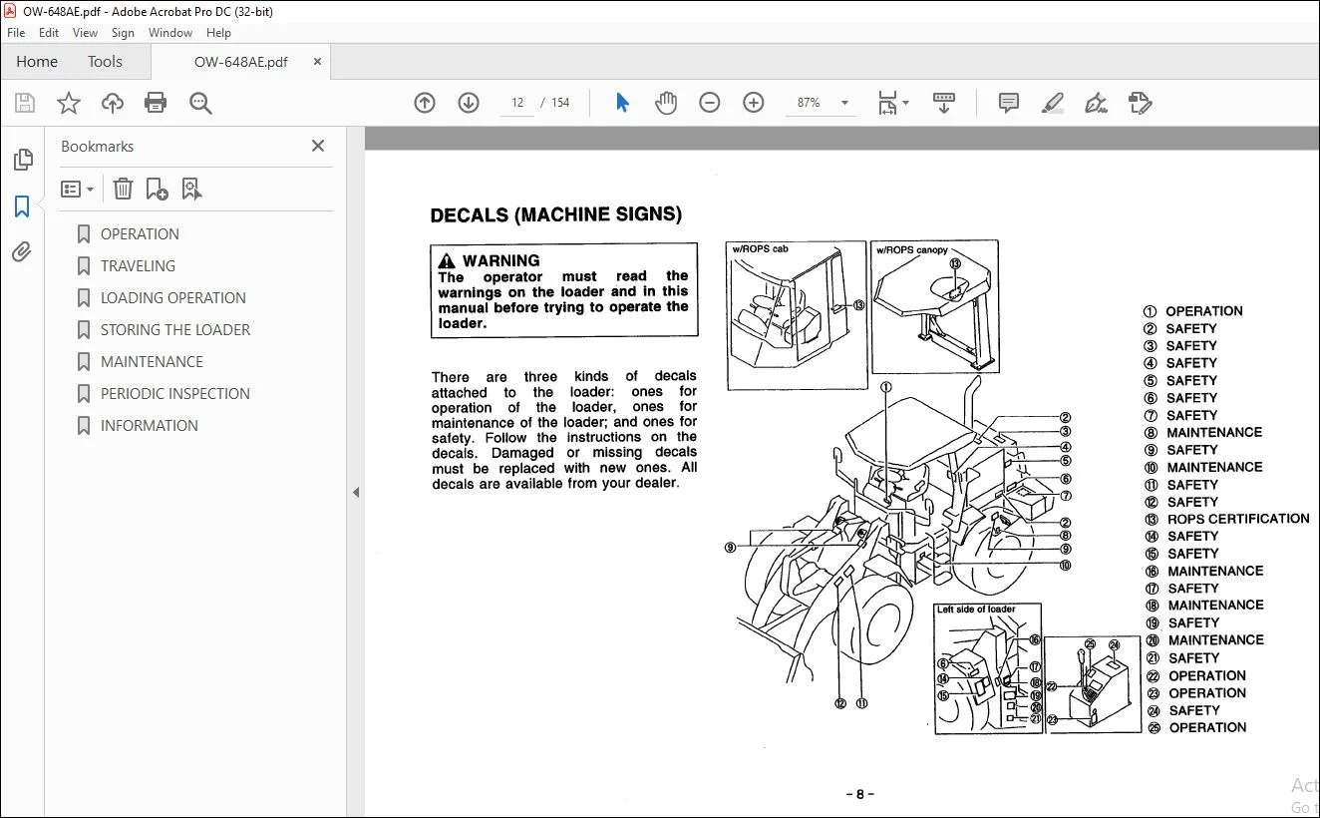Zoom in with the plus icon

tap(754, 103)
